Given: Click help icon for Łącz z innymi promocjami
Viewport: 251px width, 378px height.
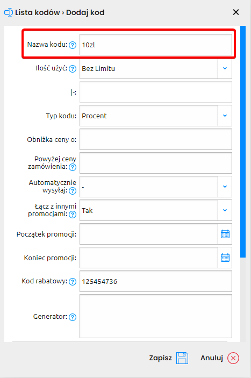Looking at the screenshot, I should click(73, 215).
